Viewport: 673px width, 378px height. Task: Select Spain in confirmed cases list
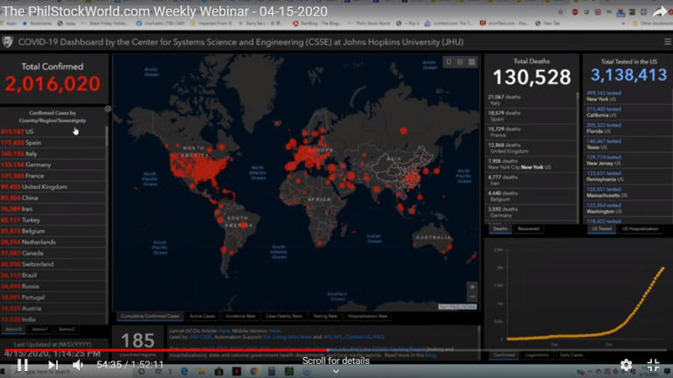tap(53, 143)
